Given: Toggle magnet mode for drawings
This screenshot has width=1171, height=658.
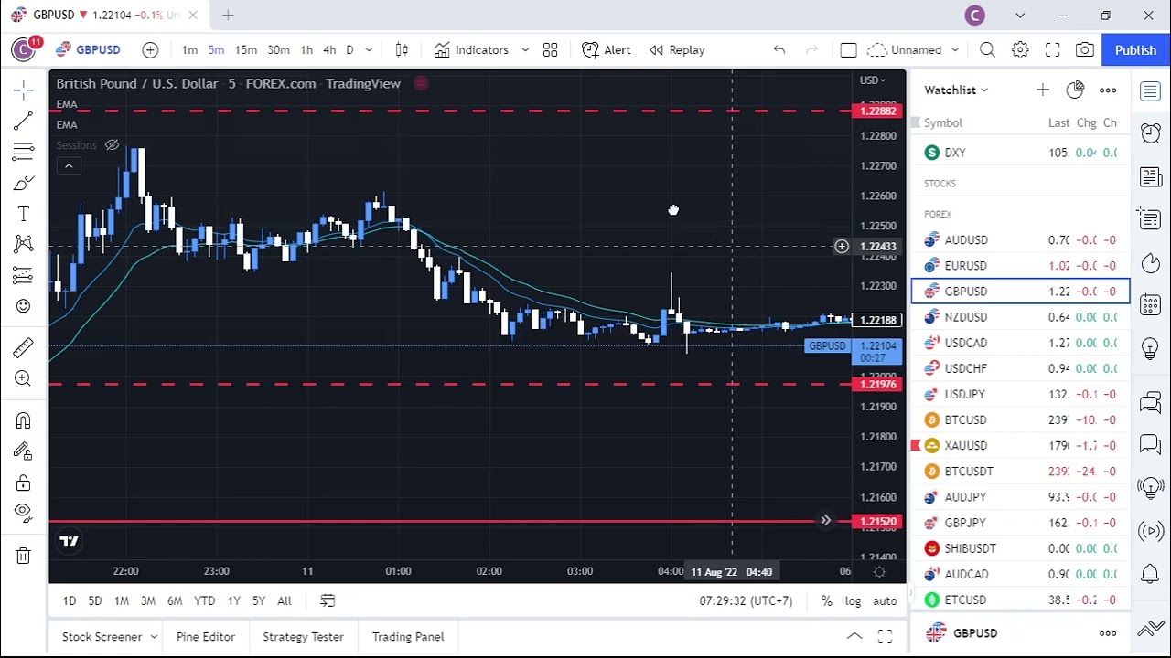Looking at the screenshot, I should [24, 420].
